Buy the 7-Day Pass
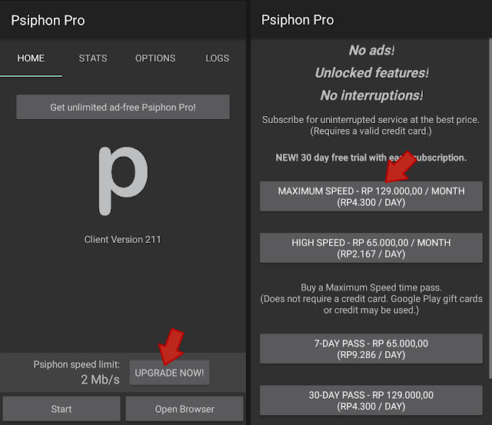The height and width of the screenshot is (425, 492). [371, 349]
